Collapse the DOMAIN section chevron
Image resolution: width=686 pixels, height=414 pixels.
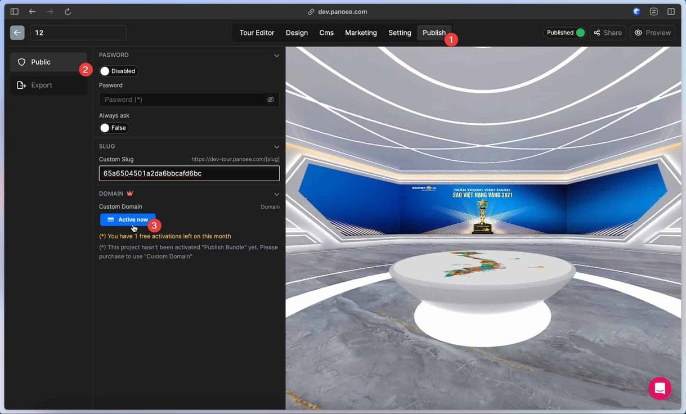pyautogui.click(x=276, y=194)
